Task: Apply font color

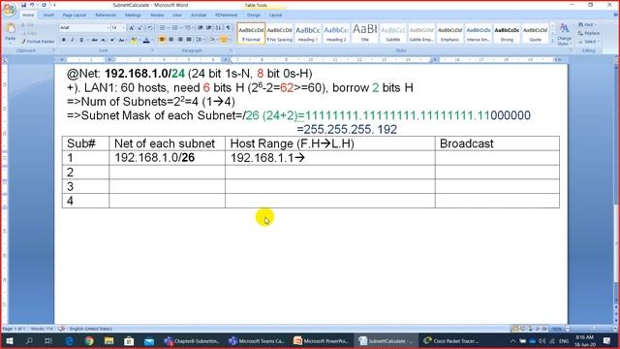Action: pos(146,40)
